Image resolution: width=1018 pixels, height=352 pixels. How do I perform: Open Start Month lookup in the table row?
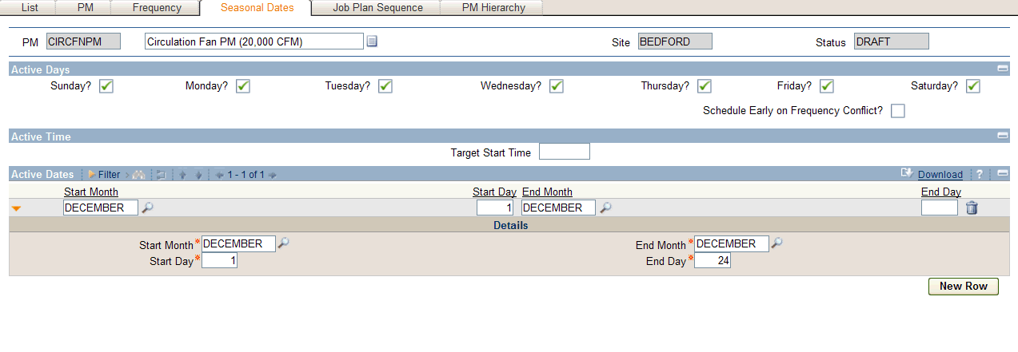click(147, 208)
